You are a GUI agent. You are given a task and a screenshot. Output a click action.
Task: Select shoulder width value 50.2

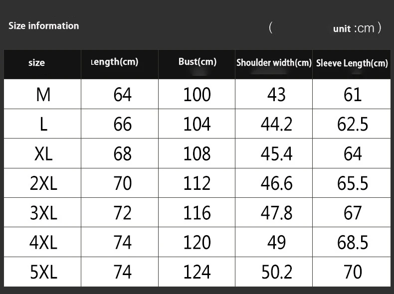277,272
